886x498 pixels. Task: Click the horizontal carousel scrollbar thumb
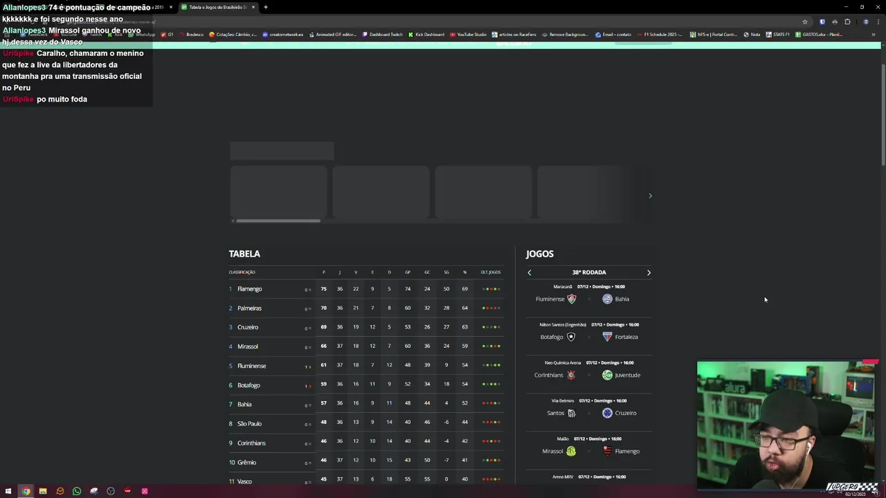coord(278,221)
